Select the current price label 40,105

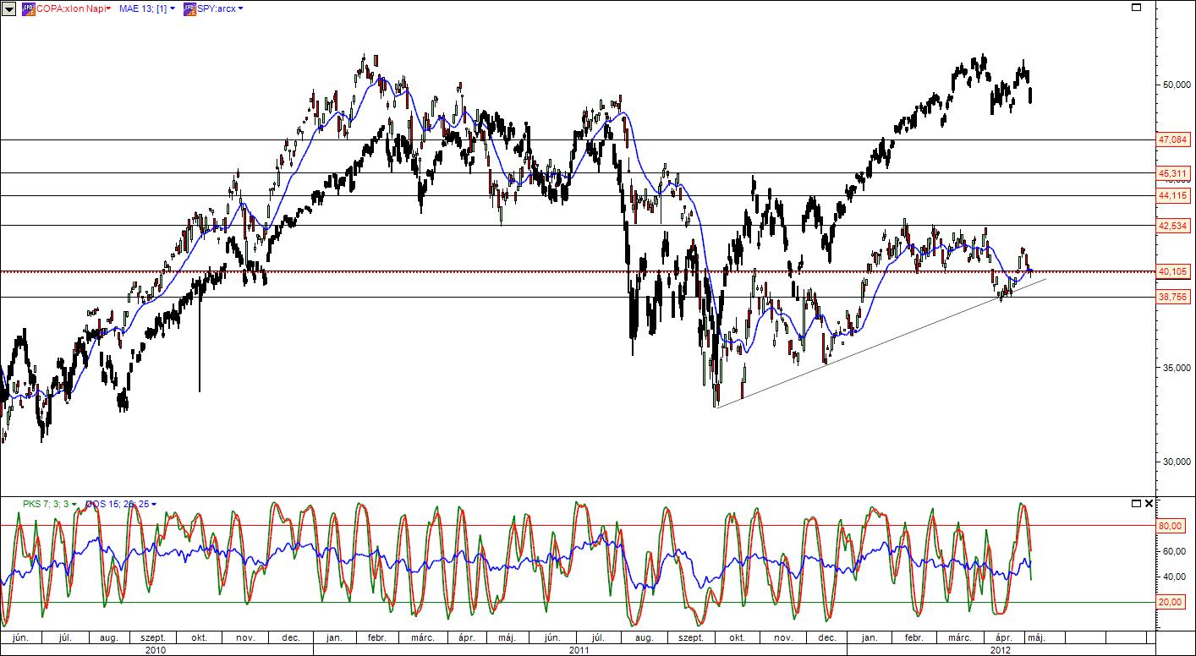(x=1173, y=271)
